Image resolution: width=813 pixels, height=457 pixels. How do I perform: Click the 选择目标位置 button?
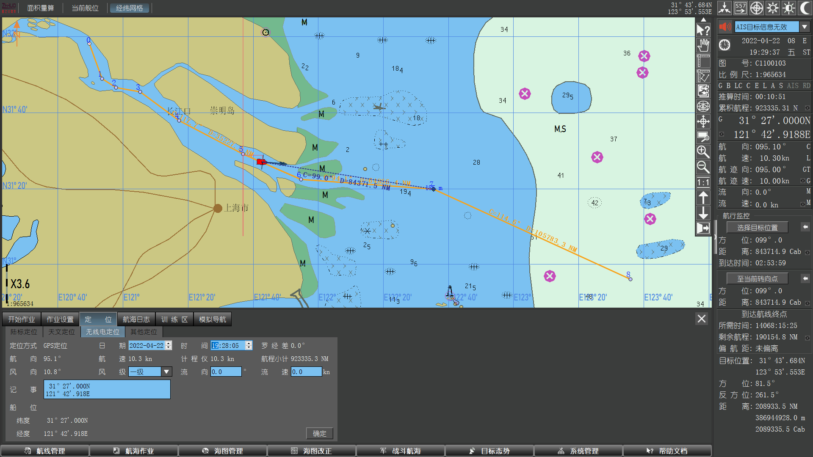coord(757,228)
